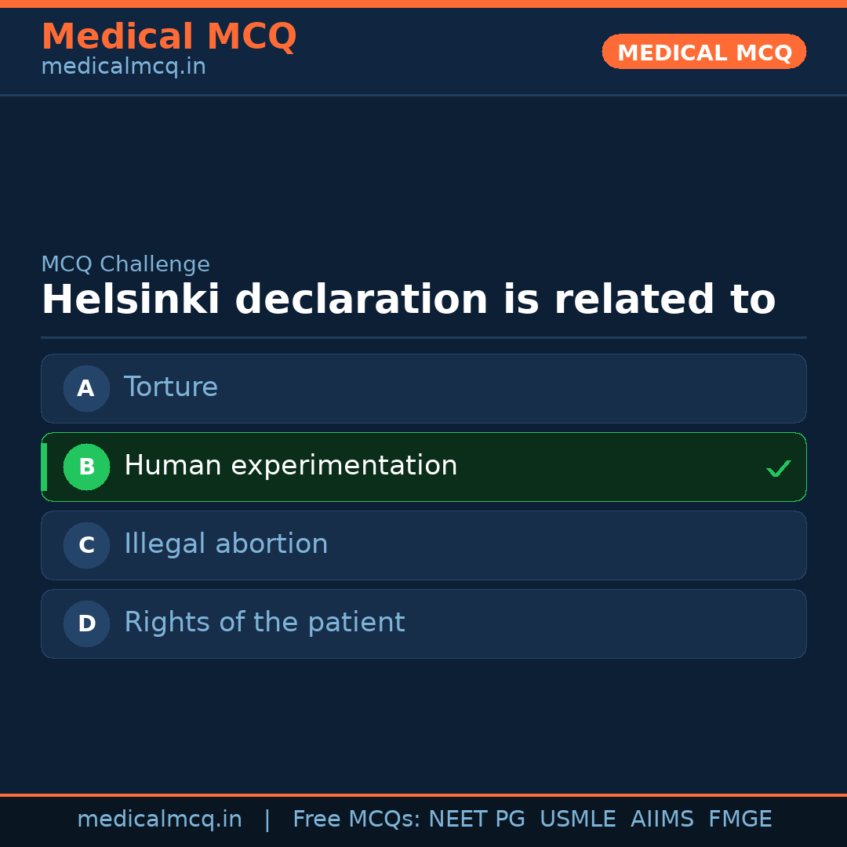Select the Human experimentation answer text

point(290,466)
